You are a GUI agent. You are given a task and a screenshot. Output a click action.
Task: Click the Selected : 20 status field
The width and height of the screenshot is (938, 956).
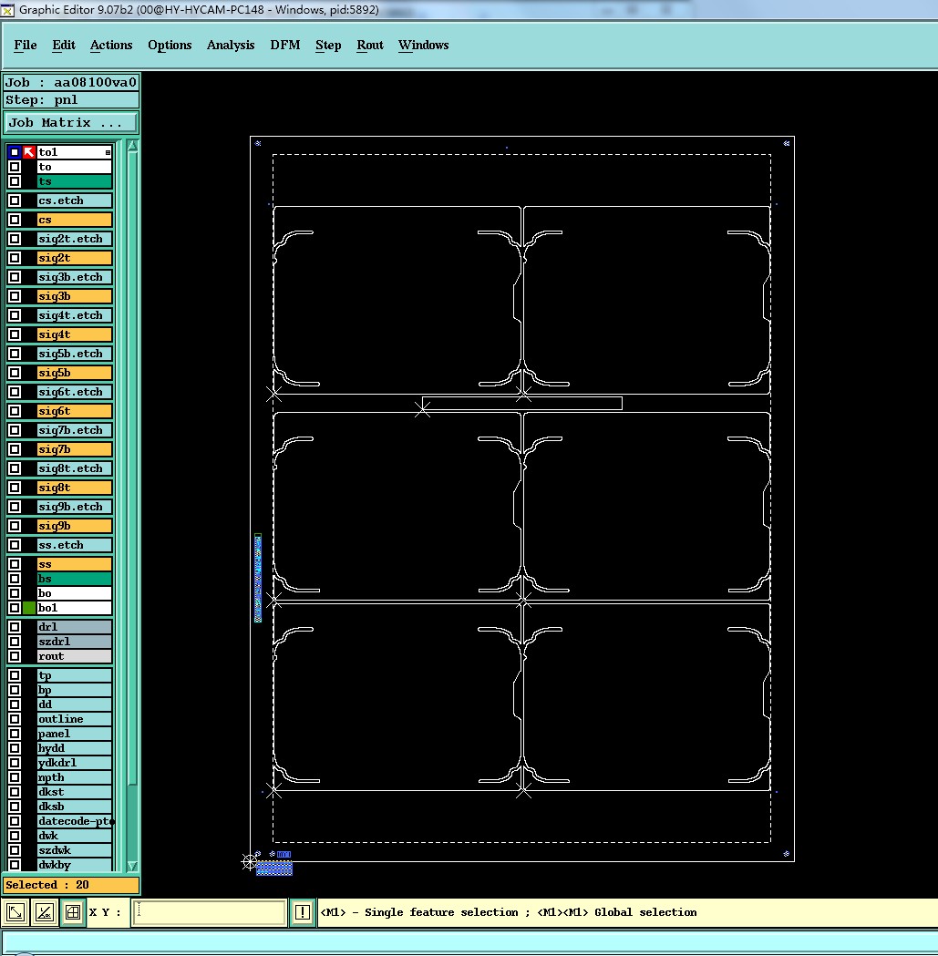coord(71,885)
